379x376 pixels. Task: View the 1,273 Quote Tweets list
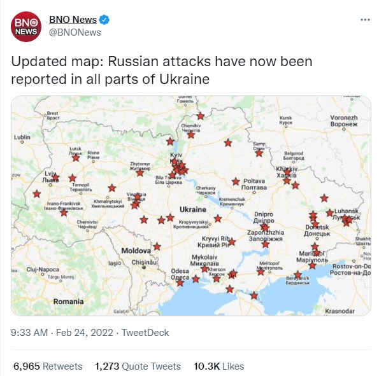point(138,366)
